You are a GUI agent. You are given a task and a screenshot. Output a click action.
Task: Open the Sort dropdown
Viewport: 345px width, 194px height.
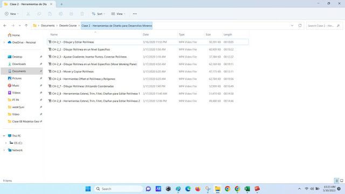tap(98, 14)
